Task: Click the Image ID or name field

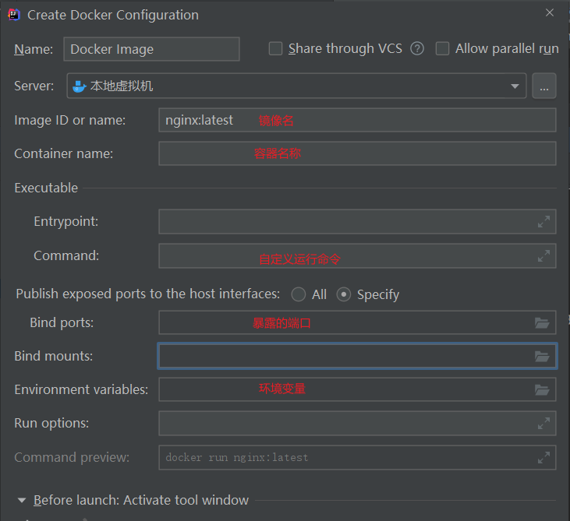Action: (357, 120)
